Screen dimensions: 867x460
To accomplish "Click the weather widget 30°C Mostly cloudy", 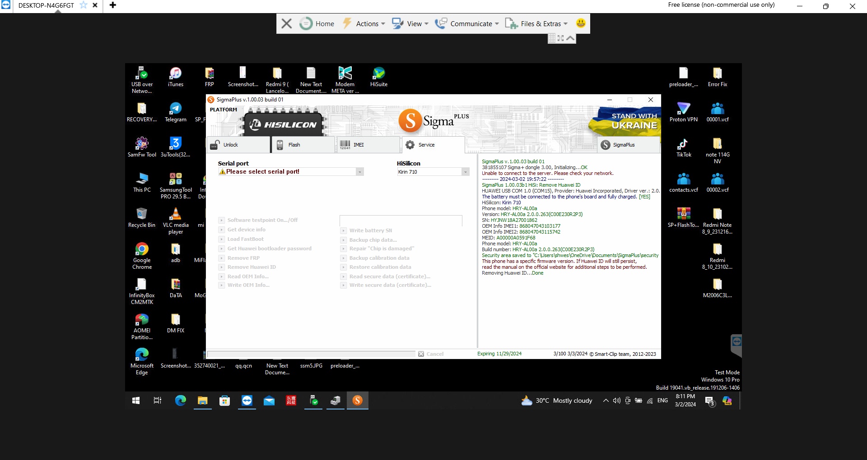I will pyautogui.click(x=557, y=400).
